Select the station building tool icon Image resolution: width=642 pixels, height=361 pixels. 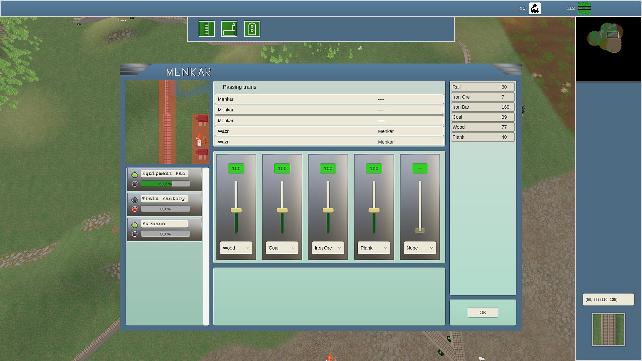pyautogui.click(x=229, y=29)
